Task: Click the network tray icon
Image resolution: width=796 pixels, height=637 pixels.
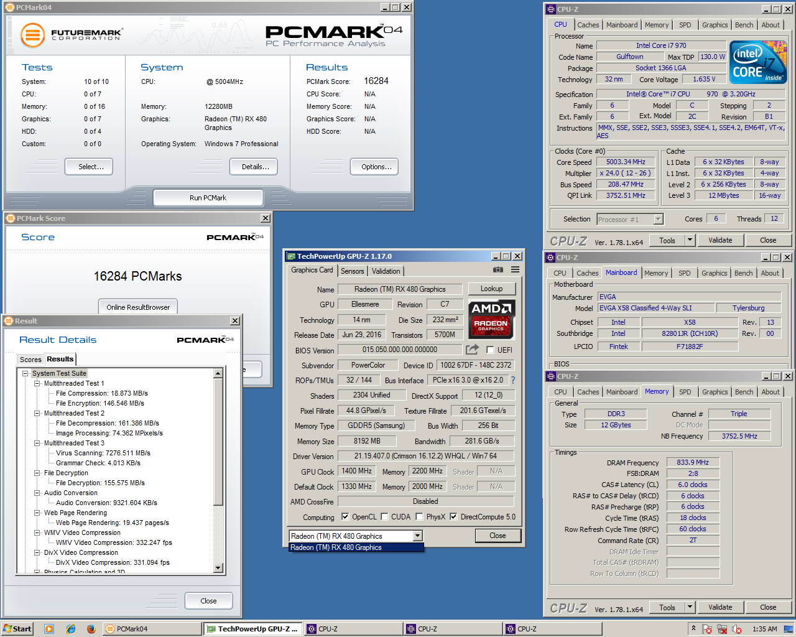Action: click(722, 629)
